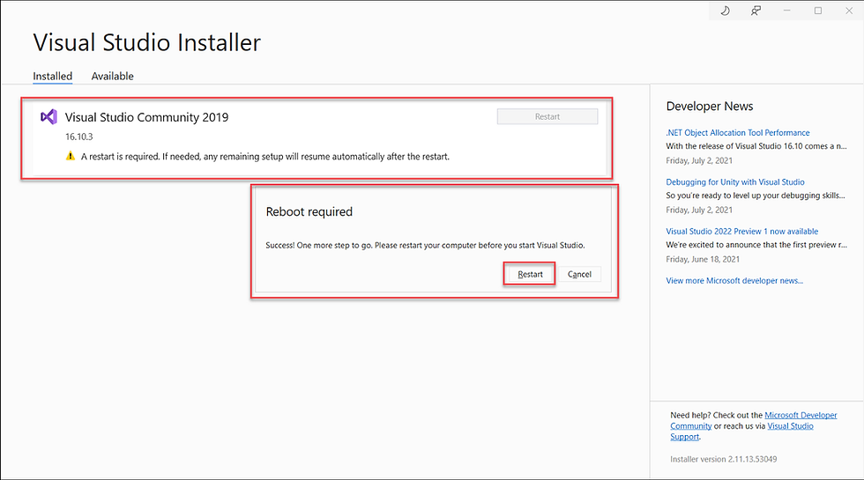Click the Developer News heading
Screen dimensions: 864x480
pyautogui.click(x=710, y=107)
